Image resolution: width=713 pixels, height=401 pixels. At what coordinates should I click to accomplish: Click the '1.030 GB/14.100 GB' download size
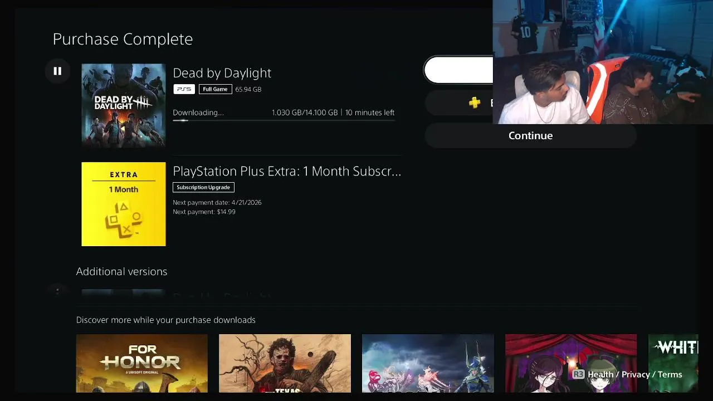click(305, 113)
